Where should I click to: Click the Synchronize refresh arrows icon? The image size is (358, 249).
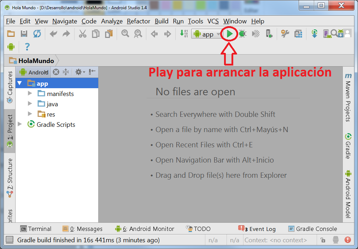tap(37, 34)
